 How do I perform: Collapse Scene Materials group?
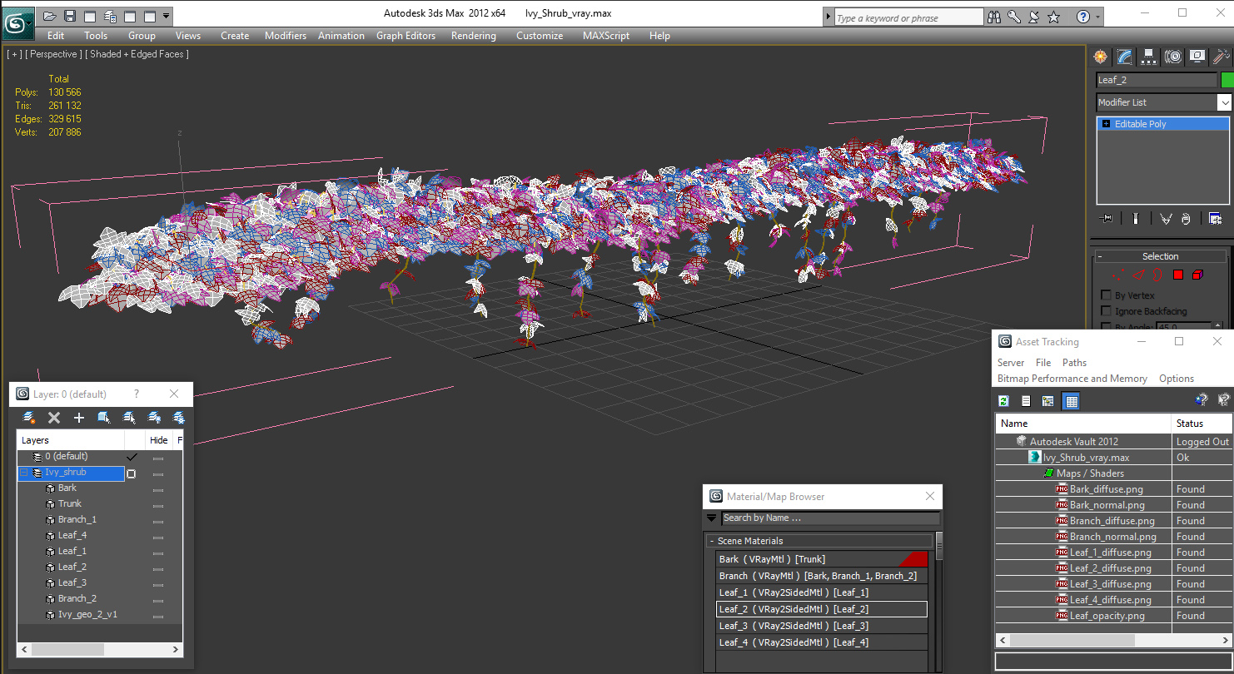pyautogui.click(x=712, y=541)
